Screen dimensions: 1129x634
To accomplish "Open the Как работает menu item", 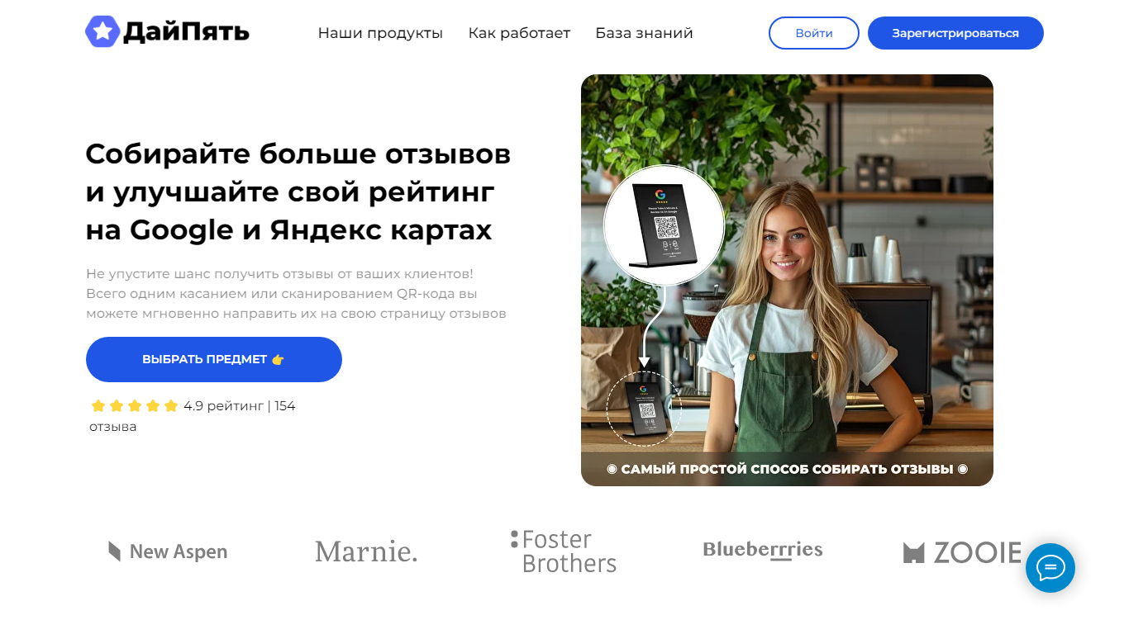I will coord(519,33).
